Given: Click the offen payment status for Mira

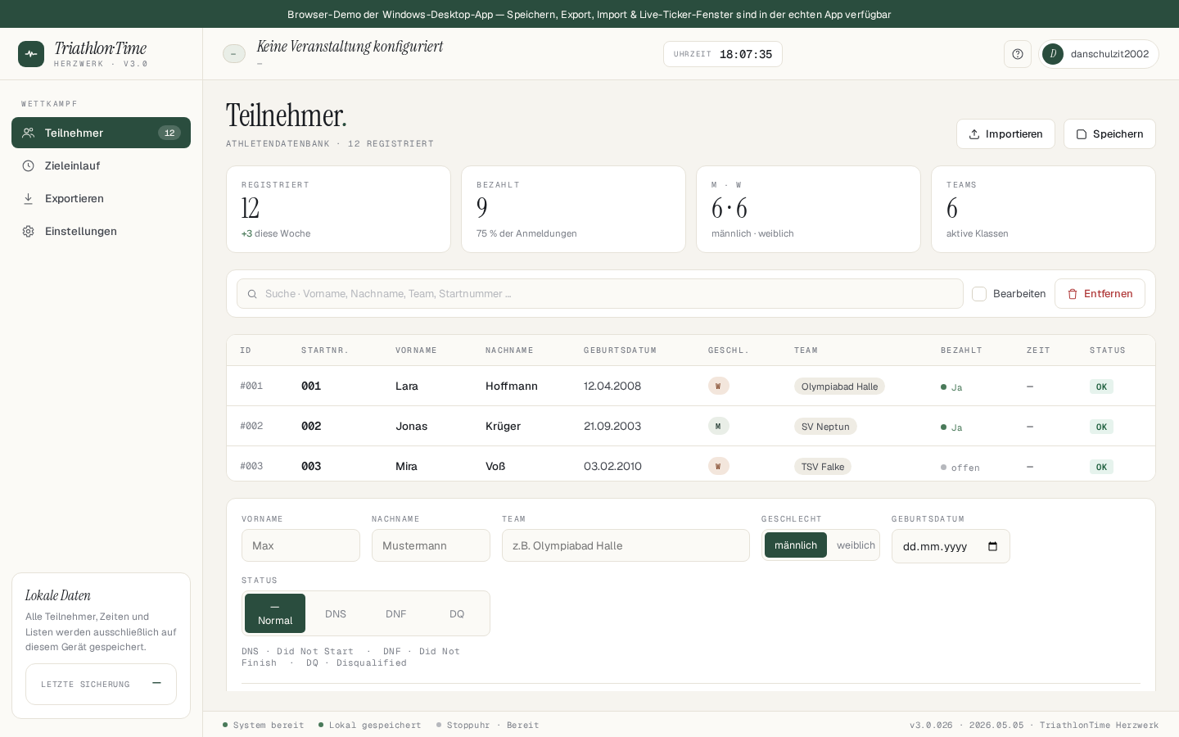Looking at the screenshot, I should (x=960, y=468).
